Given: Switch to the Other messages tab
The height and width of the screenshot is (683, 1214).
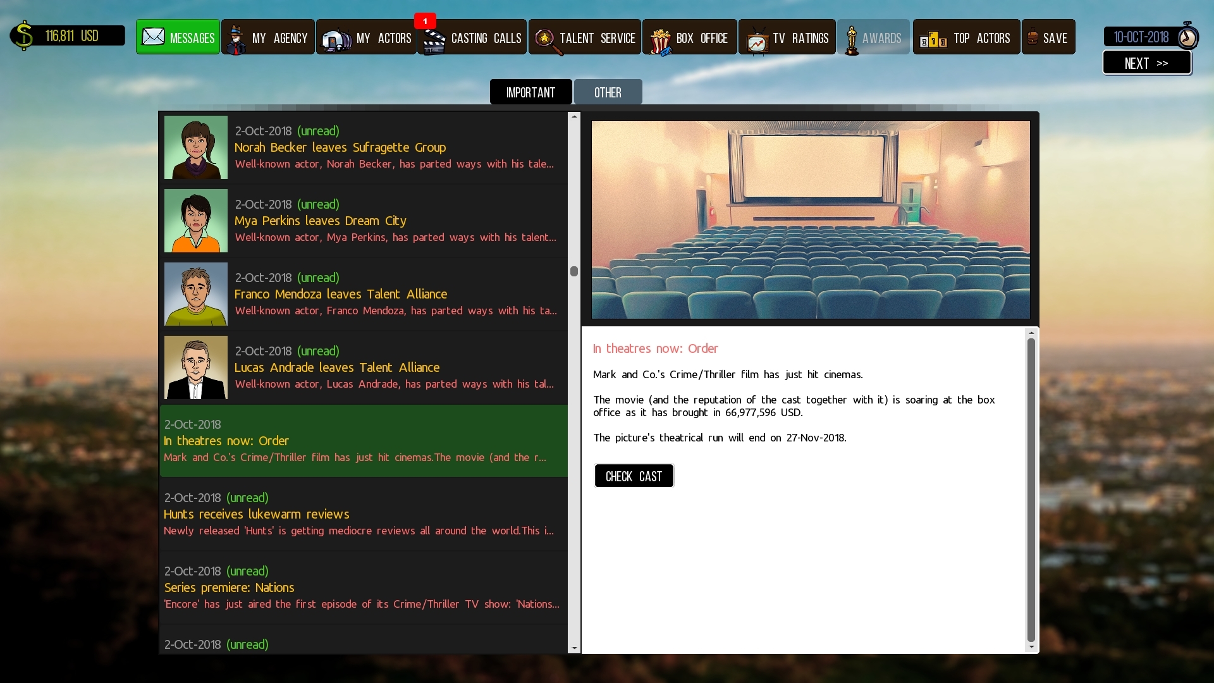Looking at the screenshot, I should point(608,92).
